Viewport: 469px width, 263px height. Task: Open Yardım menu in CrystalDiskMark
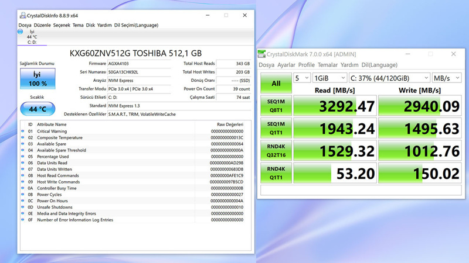point(349,65)
